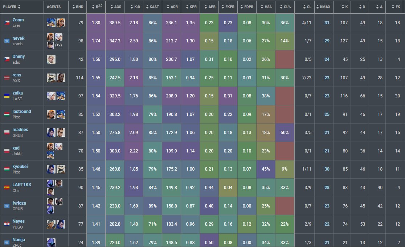The width and height of the screenshot is (405, 247).
Task: Sort table by APR header
Action: pyautogui.click(x=210, y=7)
